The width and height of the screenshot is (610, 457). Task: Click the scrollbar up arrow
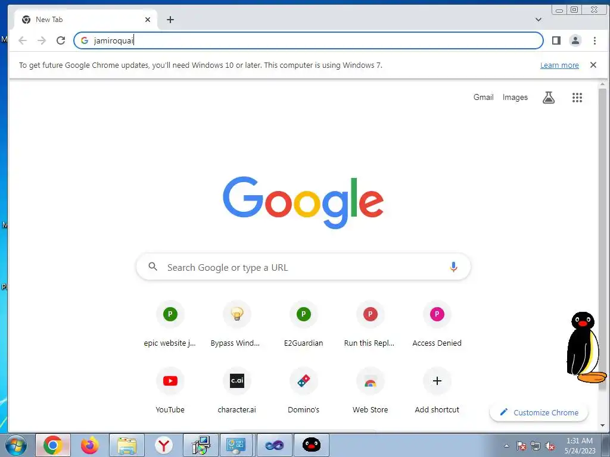602,84
